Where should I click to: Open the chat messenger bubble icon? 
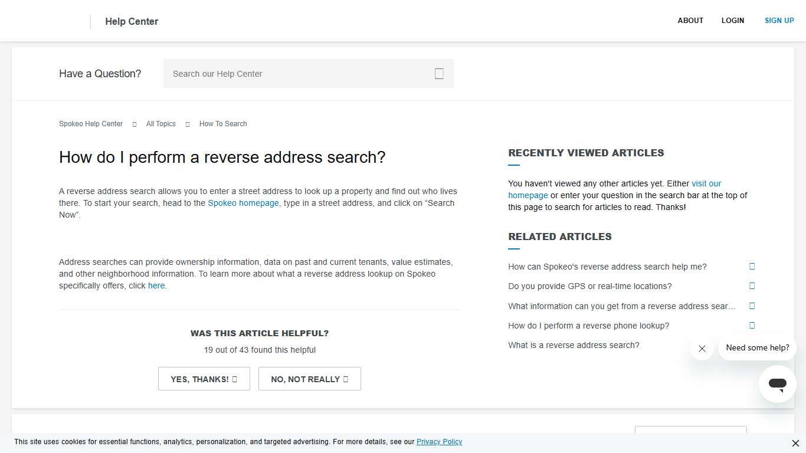pyautogui.click(x=777, y=384)
